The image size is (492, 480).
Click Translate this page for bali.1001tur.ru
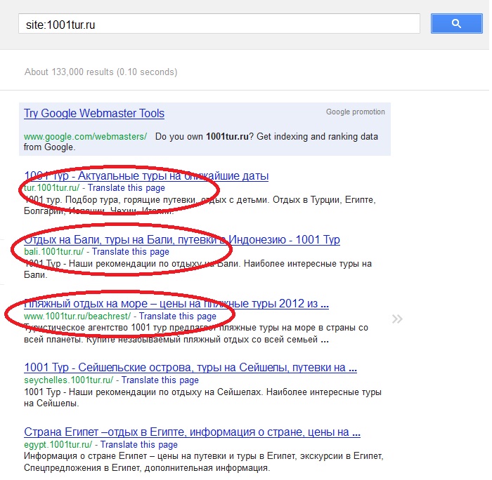(131, 252)
